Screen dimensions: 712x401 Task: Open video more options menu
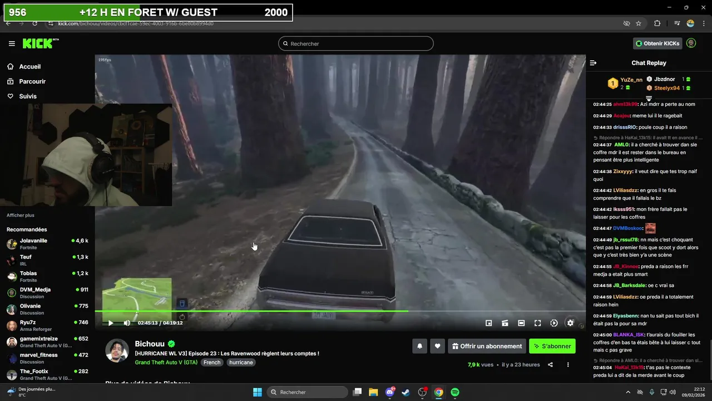pos(568,365)
